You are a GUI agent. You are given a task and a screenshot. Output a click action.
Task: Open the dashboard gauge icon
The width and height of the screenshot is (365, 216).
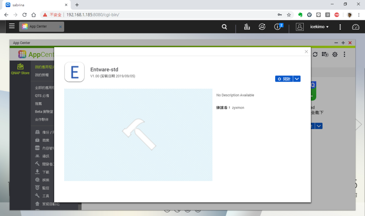[355, 27]
